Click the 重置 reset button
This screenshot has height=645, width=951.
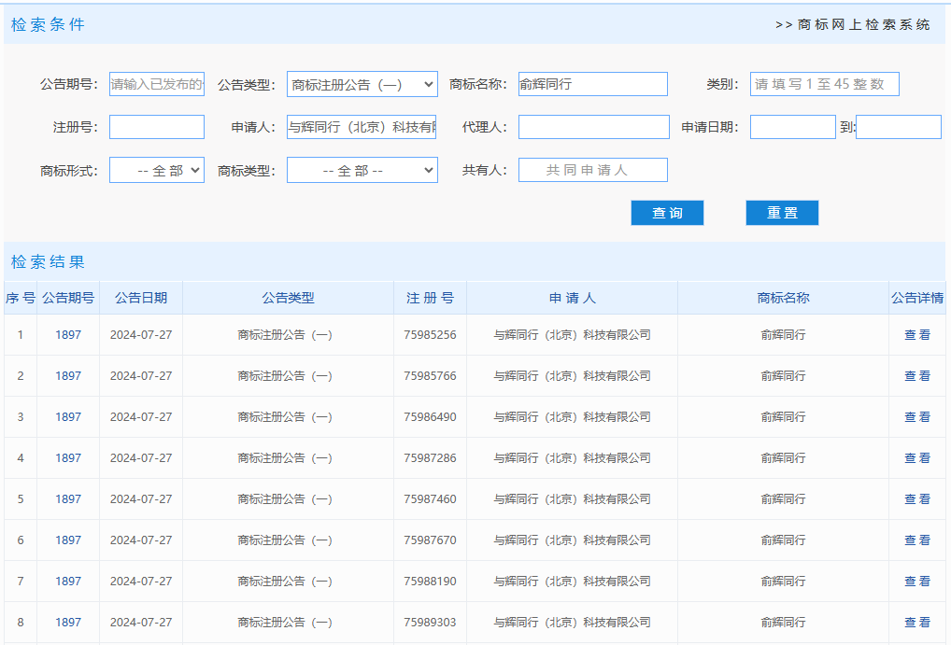[x=781, y=212]
